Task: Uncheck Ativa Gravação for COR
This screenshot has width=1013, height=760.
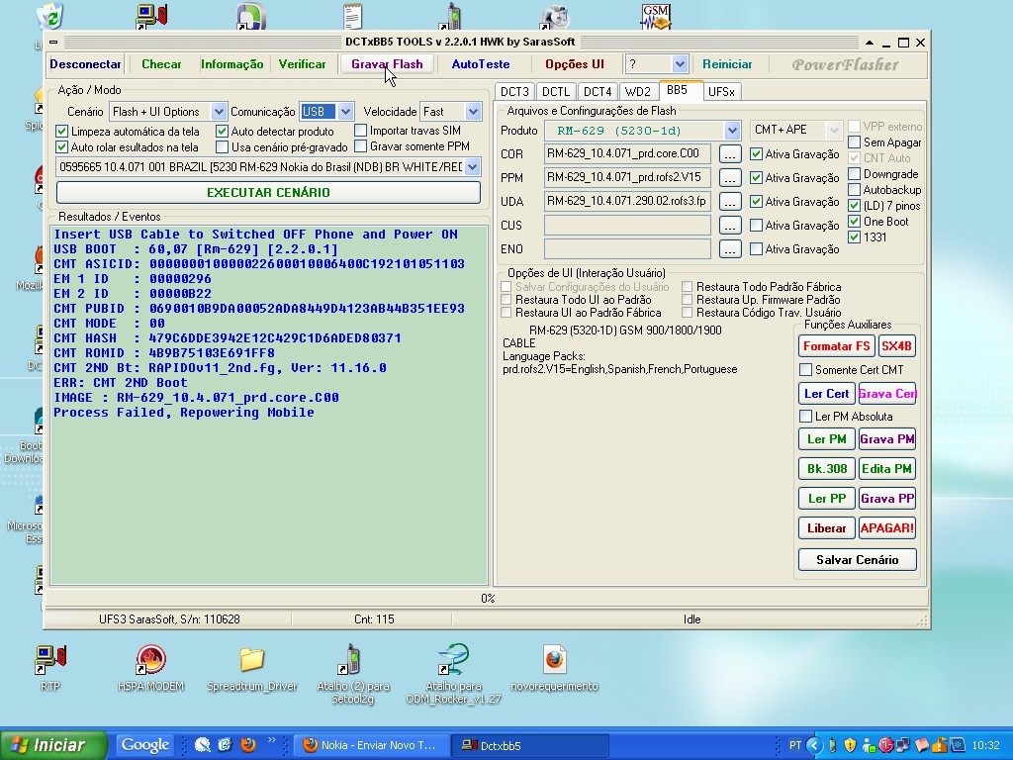Action: click(757, 153)
